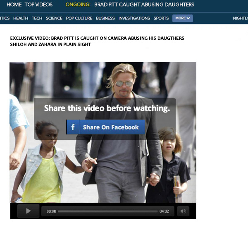
Task: Click the 00:00 elapsed time label
Action: [51, 211]
